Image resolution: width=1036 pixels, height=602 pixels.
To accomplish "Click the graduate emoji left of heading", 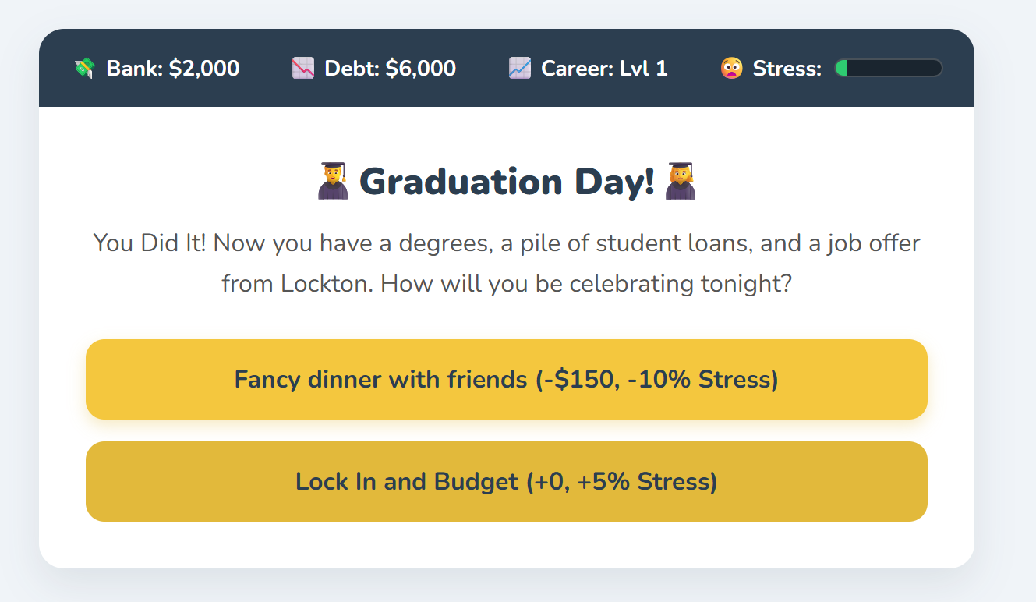I will pos(333,181).
